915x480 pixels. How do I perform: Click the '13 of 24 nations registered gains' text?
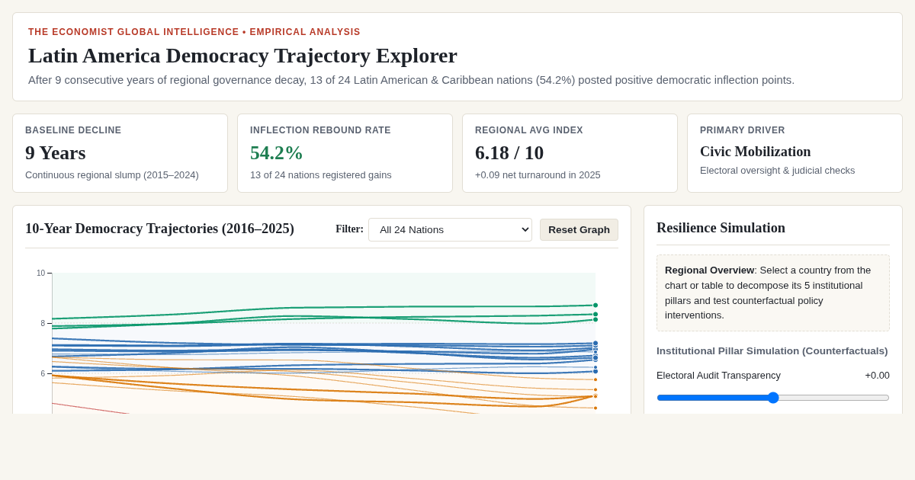(x=321, y=175)
